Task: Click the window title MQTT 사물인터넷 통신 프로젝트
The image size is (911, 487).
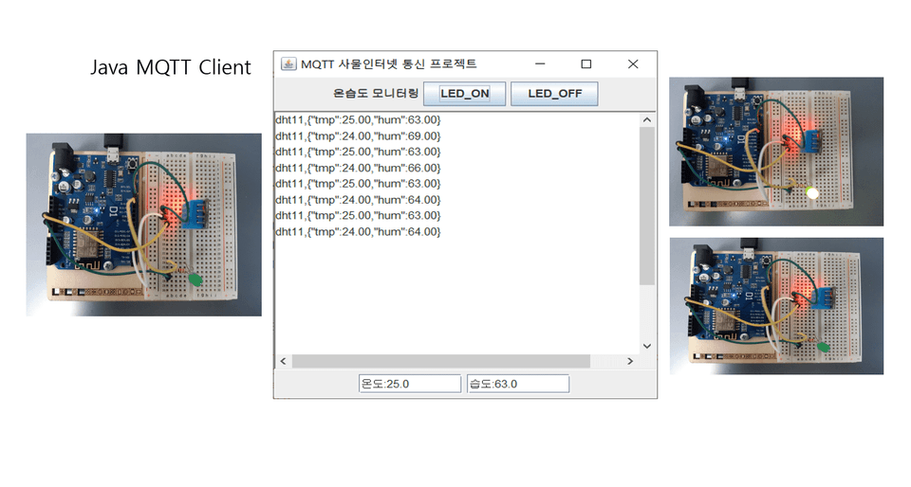Action: point(389,63)
